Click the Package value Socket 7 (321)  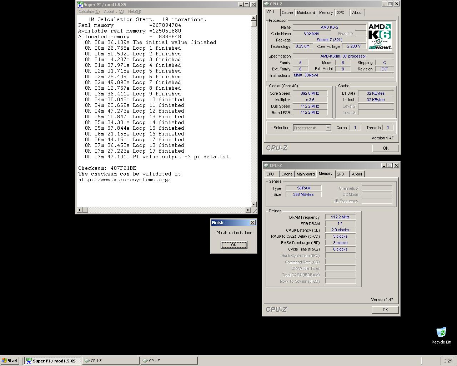click(x=330, y=40)
